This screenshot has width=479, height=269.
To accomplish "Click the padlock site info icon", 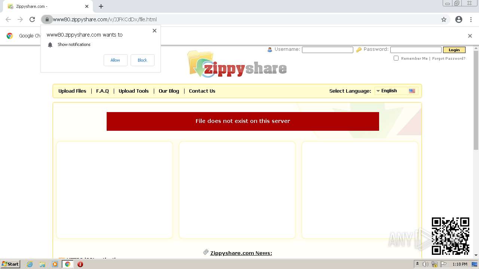I will coord(47,19).
